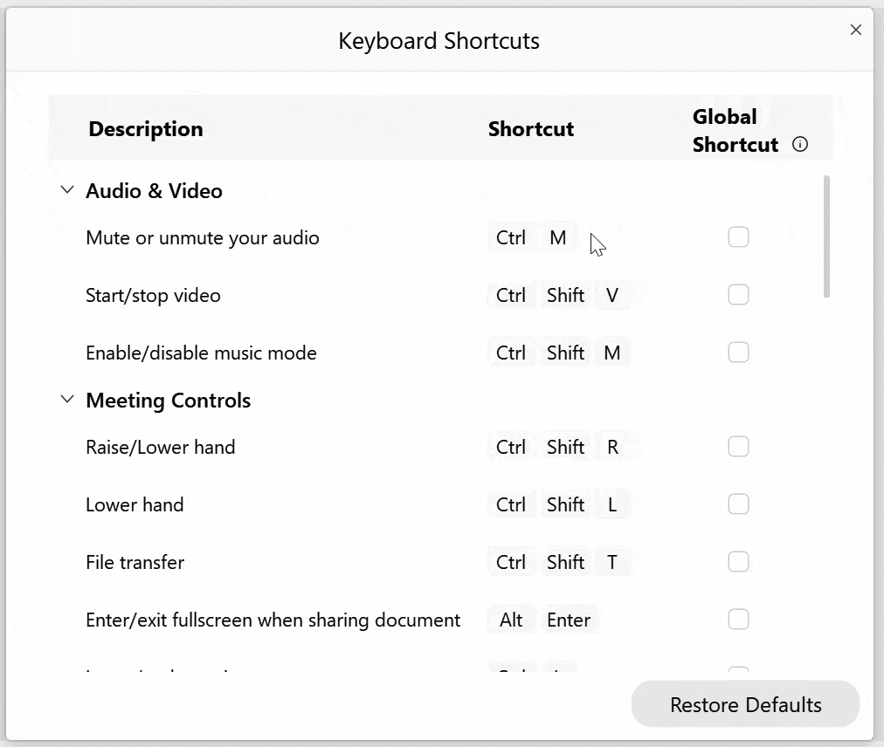Viewport: 884px width, 747px height.
Task: Tick global shortcut for music mode
Action: [x=738, y=353]
